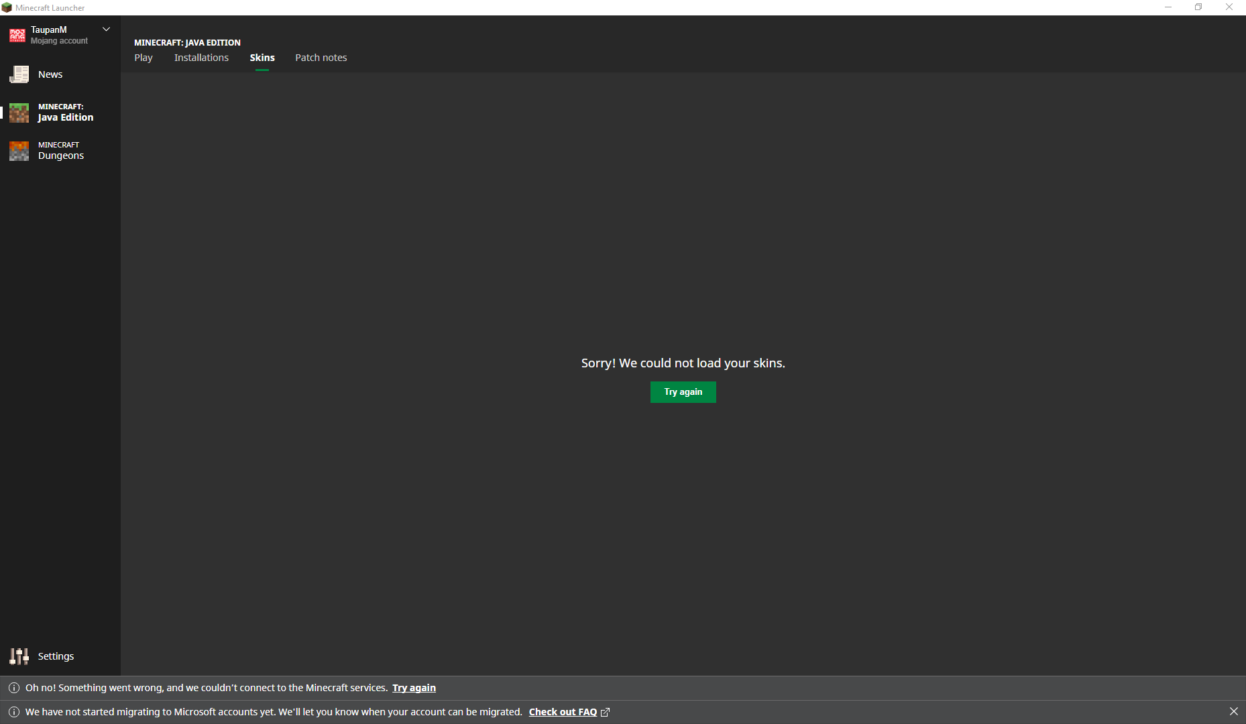The width and height of the screenshot is (1246, 724).
Task: Click the 'Sorry! We could not load your skins.' message
Action: click(683, 363)
